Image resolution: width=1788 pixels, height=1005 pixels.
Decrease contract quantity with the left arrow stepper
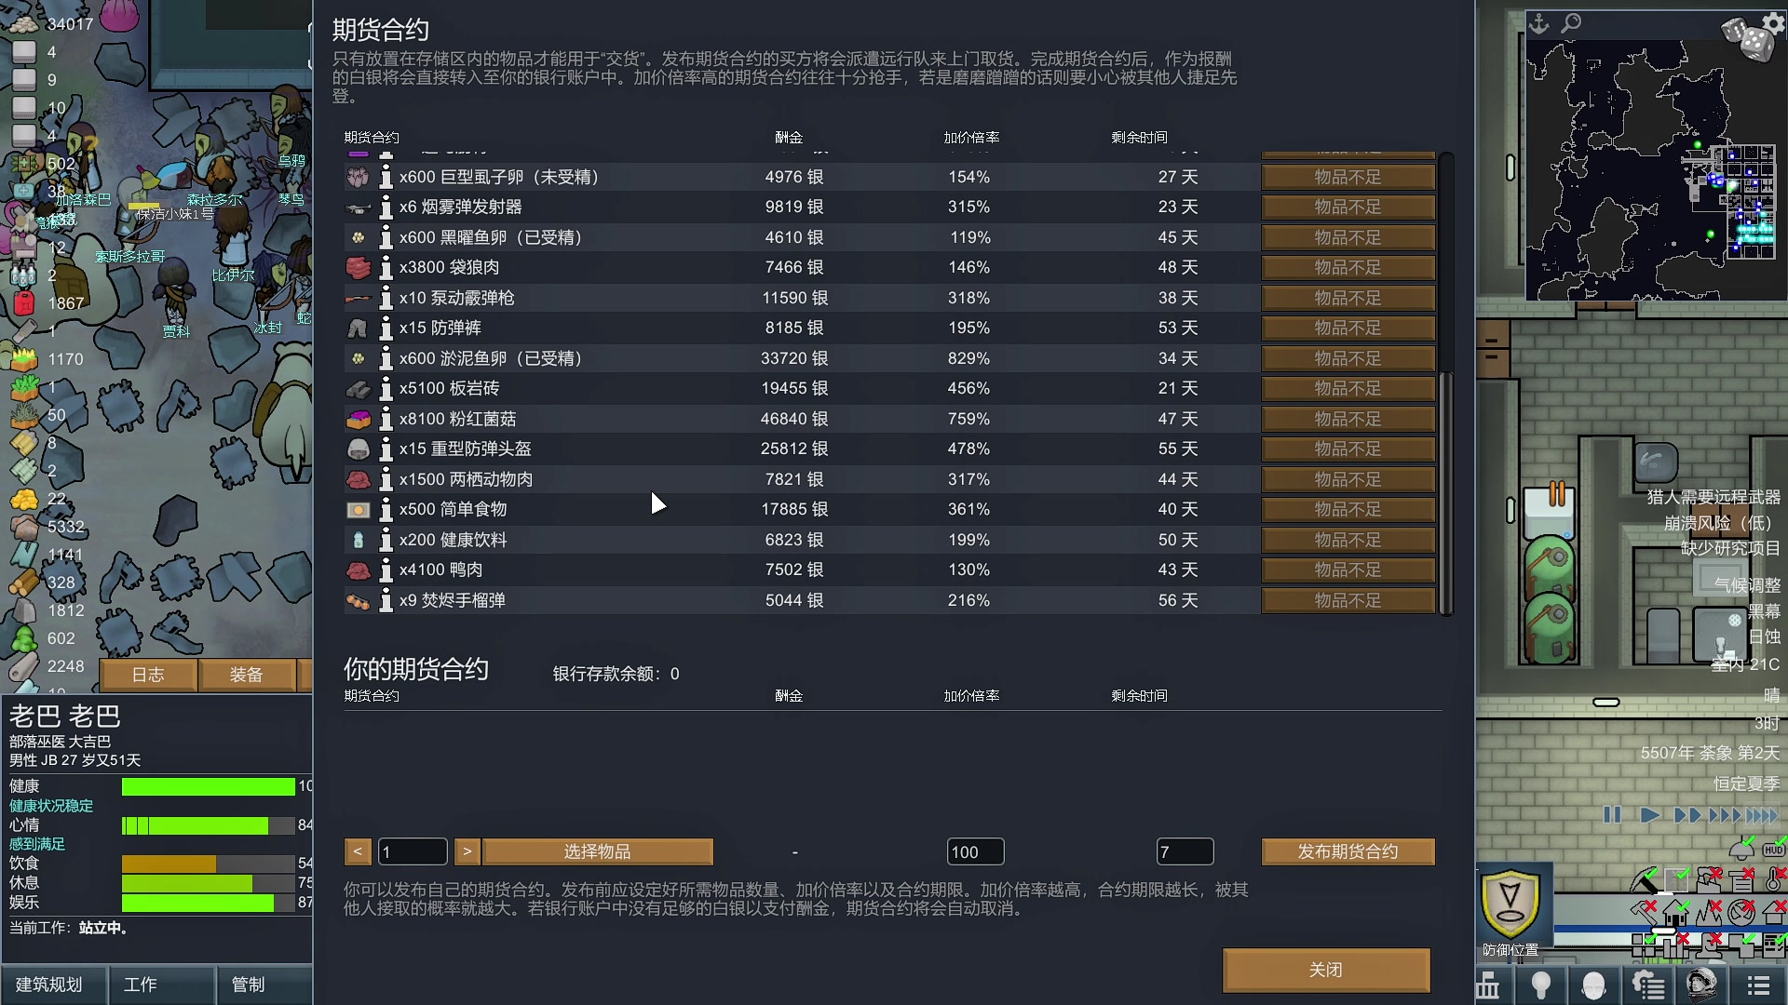359,851
